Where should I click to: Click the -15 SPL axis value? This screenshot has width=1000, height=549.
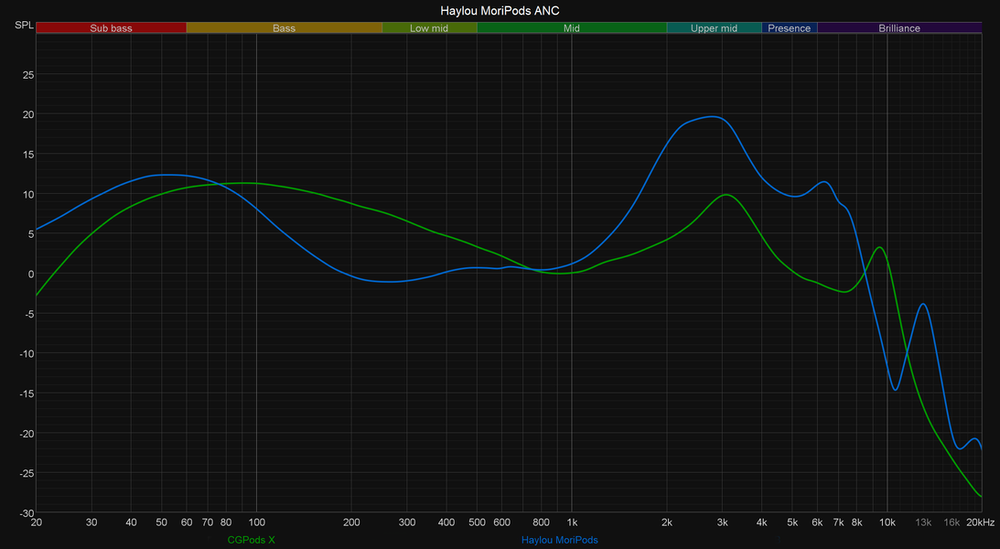pyautogui.click(x=27, y=394)
